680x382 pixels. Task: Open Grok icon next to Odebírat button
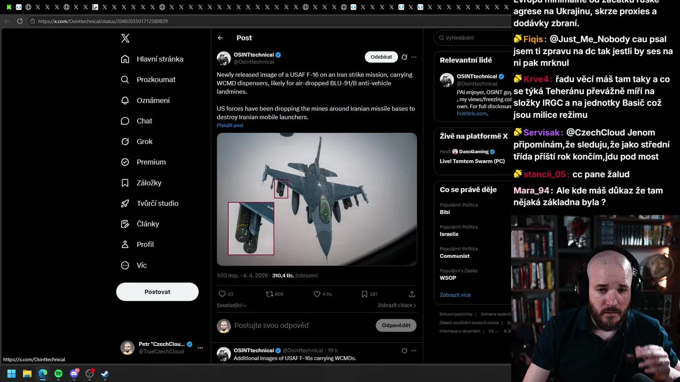point(404,57)
